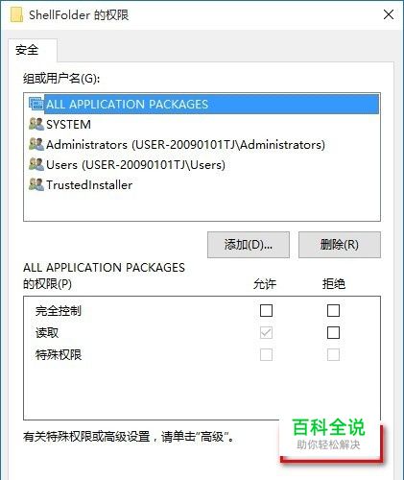Select Users (USER-20090101TJ\Users) entry
The height and width of the screenshot is (480, 404).
pos(135,165)
